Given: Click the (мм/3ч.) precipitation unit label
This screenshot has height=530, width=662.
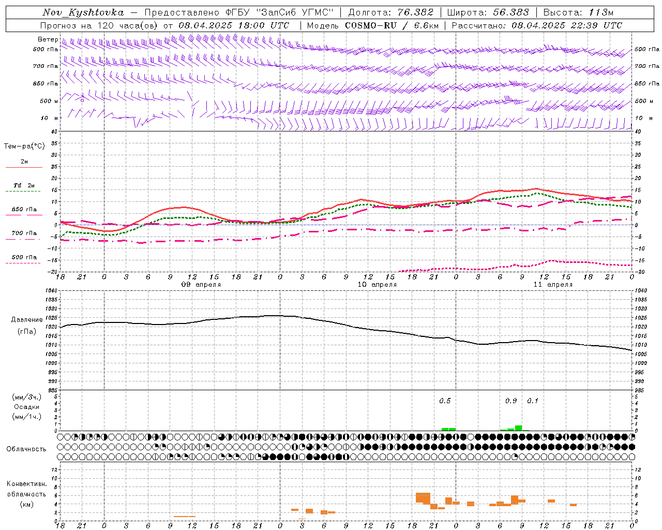Looking at the screenshot, I should pyautogui.click(x=27, y=397).
